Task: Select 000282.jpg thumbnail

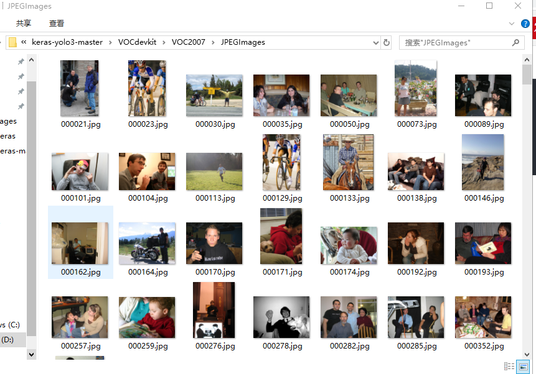Action: [349, 317]
